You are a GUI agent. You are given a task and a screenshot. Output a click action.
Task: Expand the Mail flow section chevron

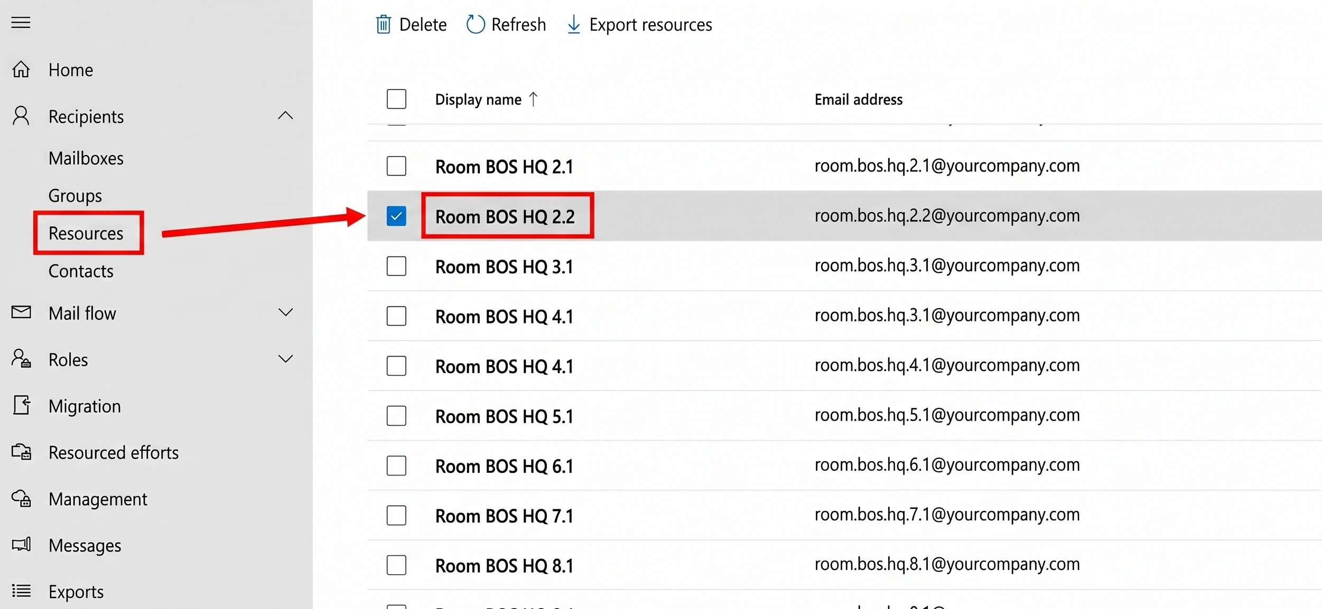(285, 312)
